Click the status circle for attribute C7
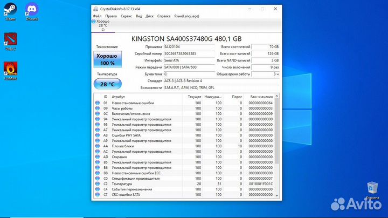The image size is (388, 218). click(x=98, y=194)
